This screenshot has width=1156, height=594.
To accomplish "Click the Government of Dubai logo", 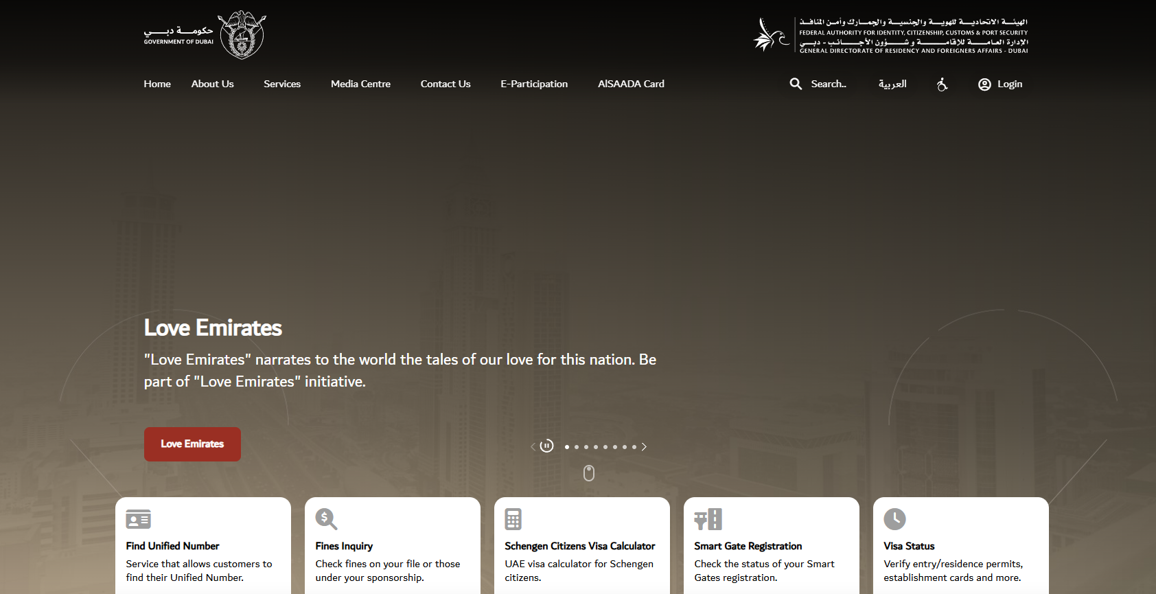I will point(205,34).
